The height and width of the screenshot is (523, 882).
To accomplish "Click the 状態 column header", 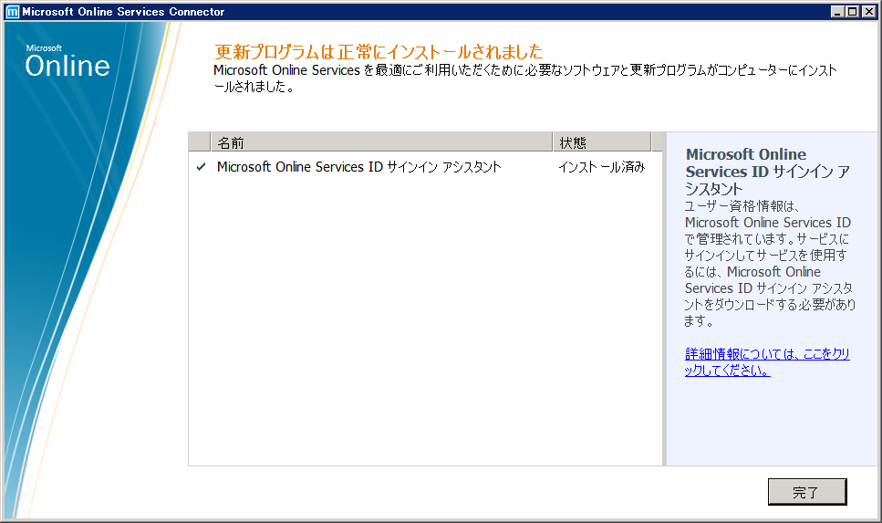I will tap(602, 142).
